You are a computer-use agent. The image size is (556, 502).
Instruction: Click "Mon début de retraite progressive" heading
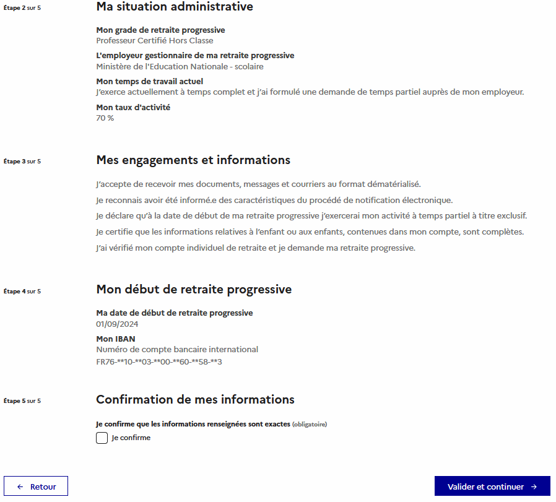click(194, 290)
